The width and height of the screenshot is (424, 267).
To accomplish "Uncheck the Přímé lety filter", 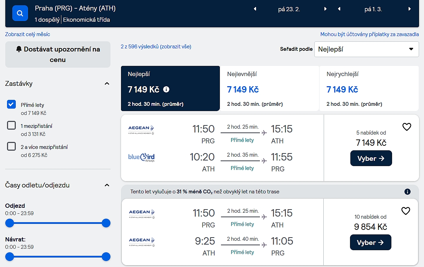I will (12, 104).
